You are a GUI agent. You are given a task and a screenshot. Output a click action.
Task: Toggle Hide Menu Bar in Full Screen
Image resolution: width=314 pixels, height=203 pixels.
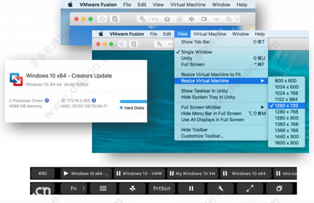pos(221,113)
